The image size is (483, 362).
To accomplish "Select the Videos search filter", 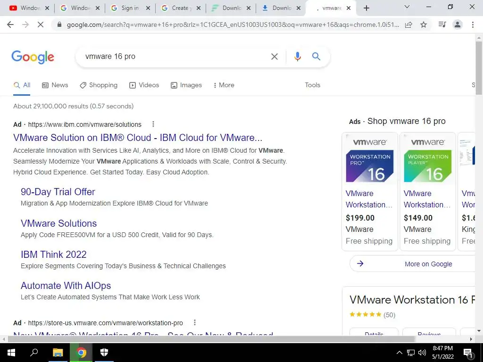I will point(144,85).
